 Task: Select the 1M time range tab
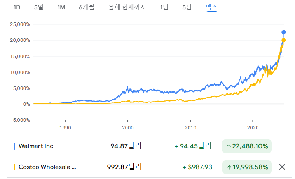pyautogui.click(x=61, y=8)
